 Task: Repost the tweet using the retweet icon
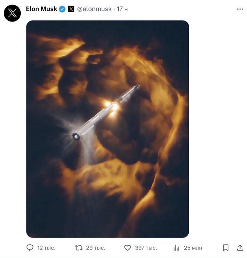[x=79, y=248]
